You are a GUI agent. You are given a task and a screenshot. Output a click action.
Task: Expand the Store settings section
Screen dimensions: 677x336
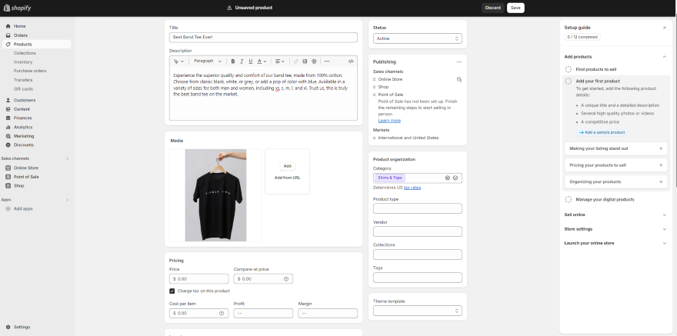pyautogui.click(x=665, y=229)
